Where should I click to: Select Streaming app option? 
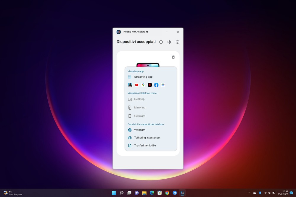pos(143,77)
